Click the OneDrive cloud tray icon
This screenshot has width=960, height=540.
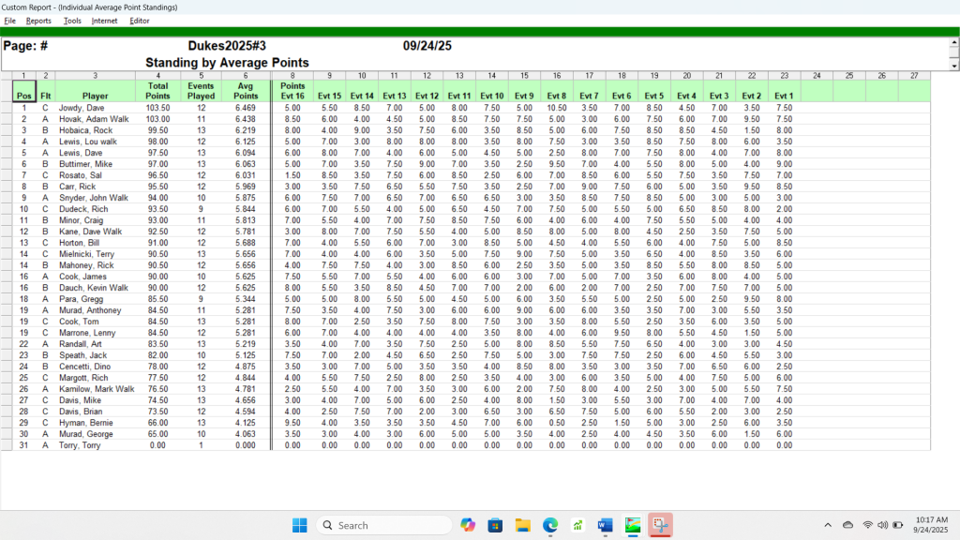(847, 525)
